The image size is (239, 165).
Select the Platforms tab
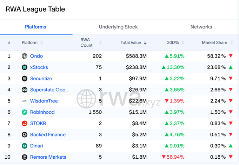coord(35,27)
